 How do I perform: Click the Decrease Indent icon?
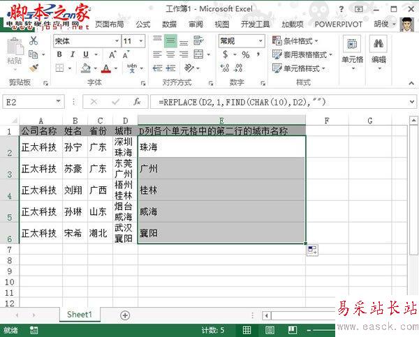[x=157, y=68]
